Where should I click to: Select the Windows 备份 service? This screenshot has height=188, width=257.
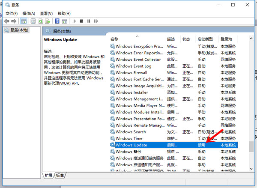click(x=174, y=152)
